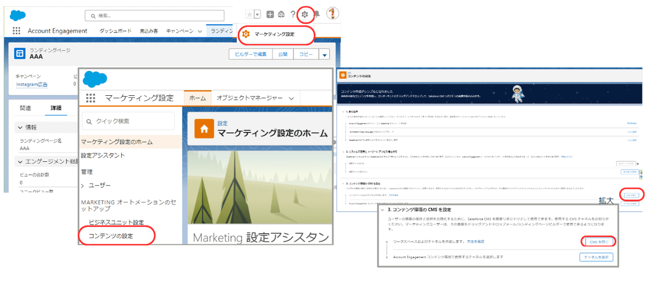650x283 pixels.
Task: Click the notifications bell icon
Action: click(317, 15)
